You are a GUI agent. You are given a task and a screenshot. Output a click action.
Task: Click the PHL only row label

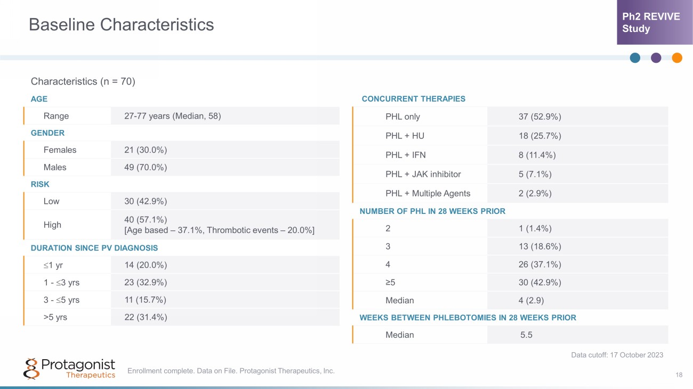(x=402, y=117)
